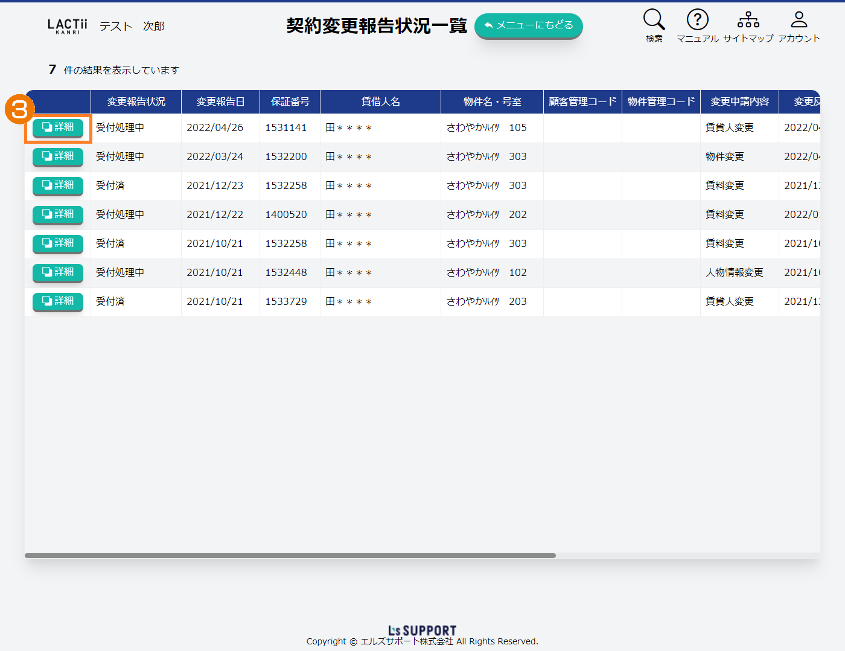
Task: Click the LACTii KANRI logo
Action: click(x=67, y=26)
